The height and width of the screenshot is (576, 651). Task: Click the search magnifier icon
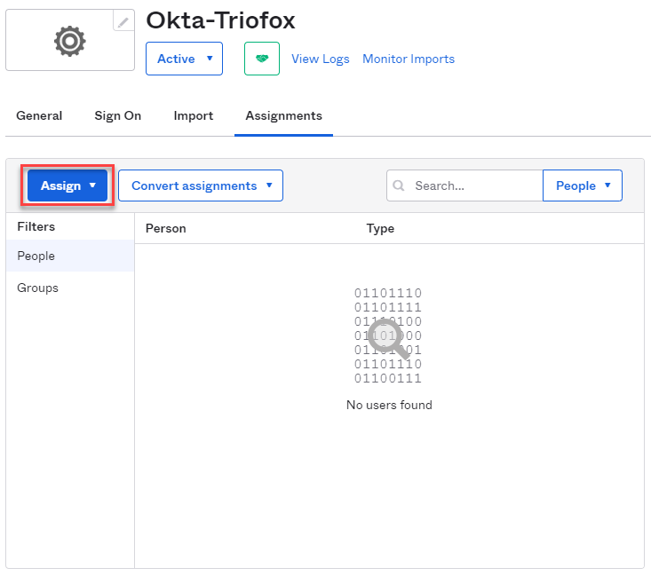[x=399, y=185]
